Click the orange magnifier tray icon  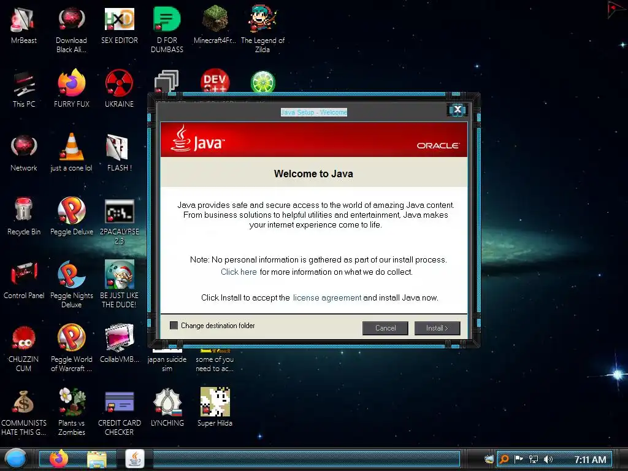click(504, 459)
